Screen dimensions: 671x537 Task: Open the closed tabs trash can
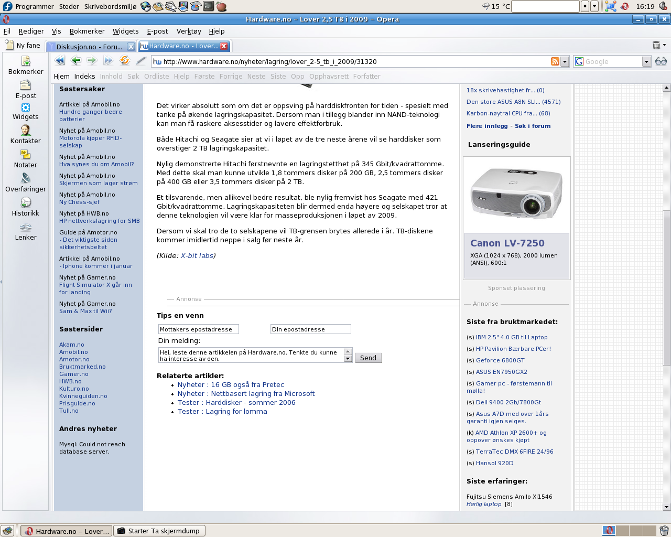click(656, 45)
